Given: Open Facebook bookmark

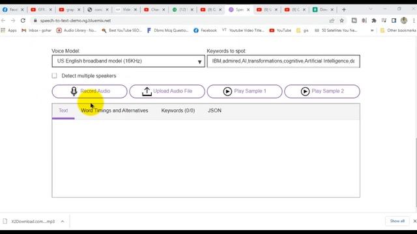Looking at the screenshot, I should [205, 31].
